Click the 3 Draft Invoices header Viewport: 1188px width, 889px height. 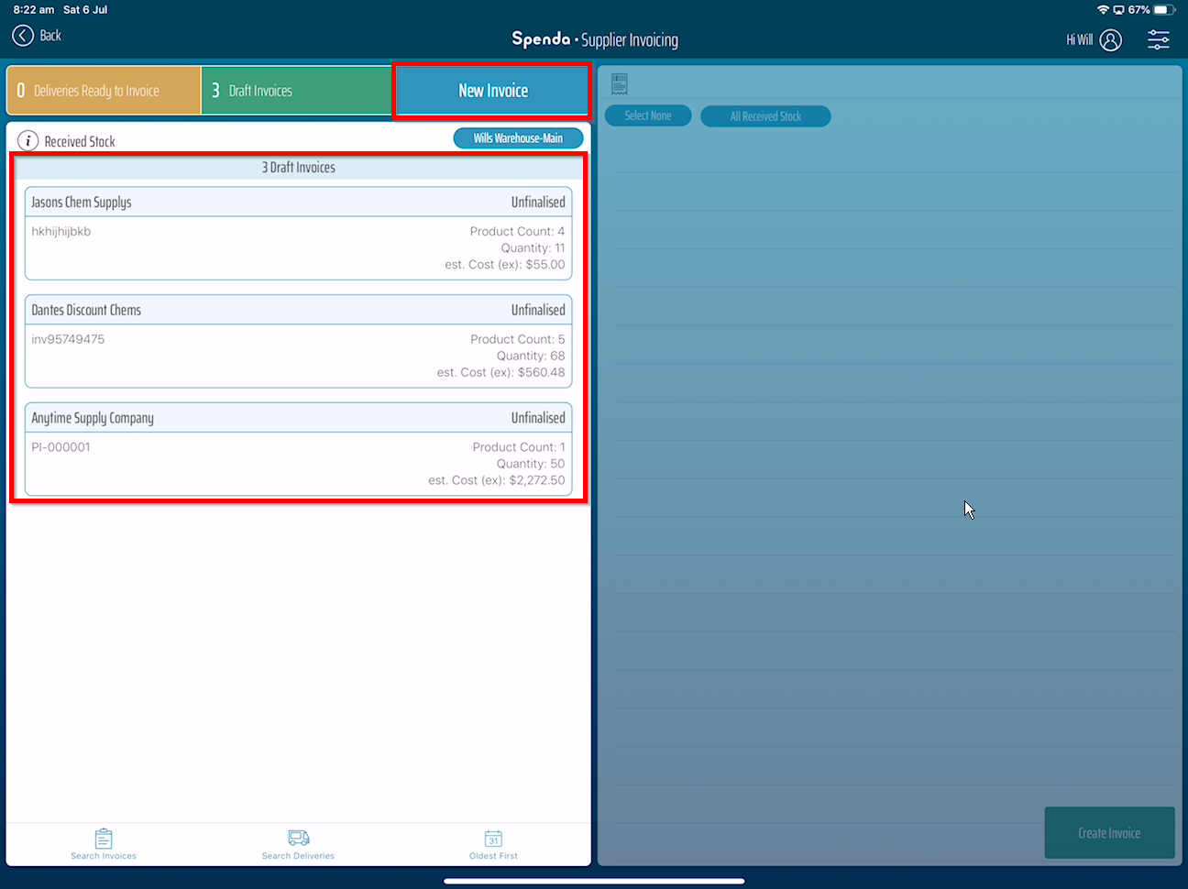point(299,168)
